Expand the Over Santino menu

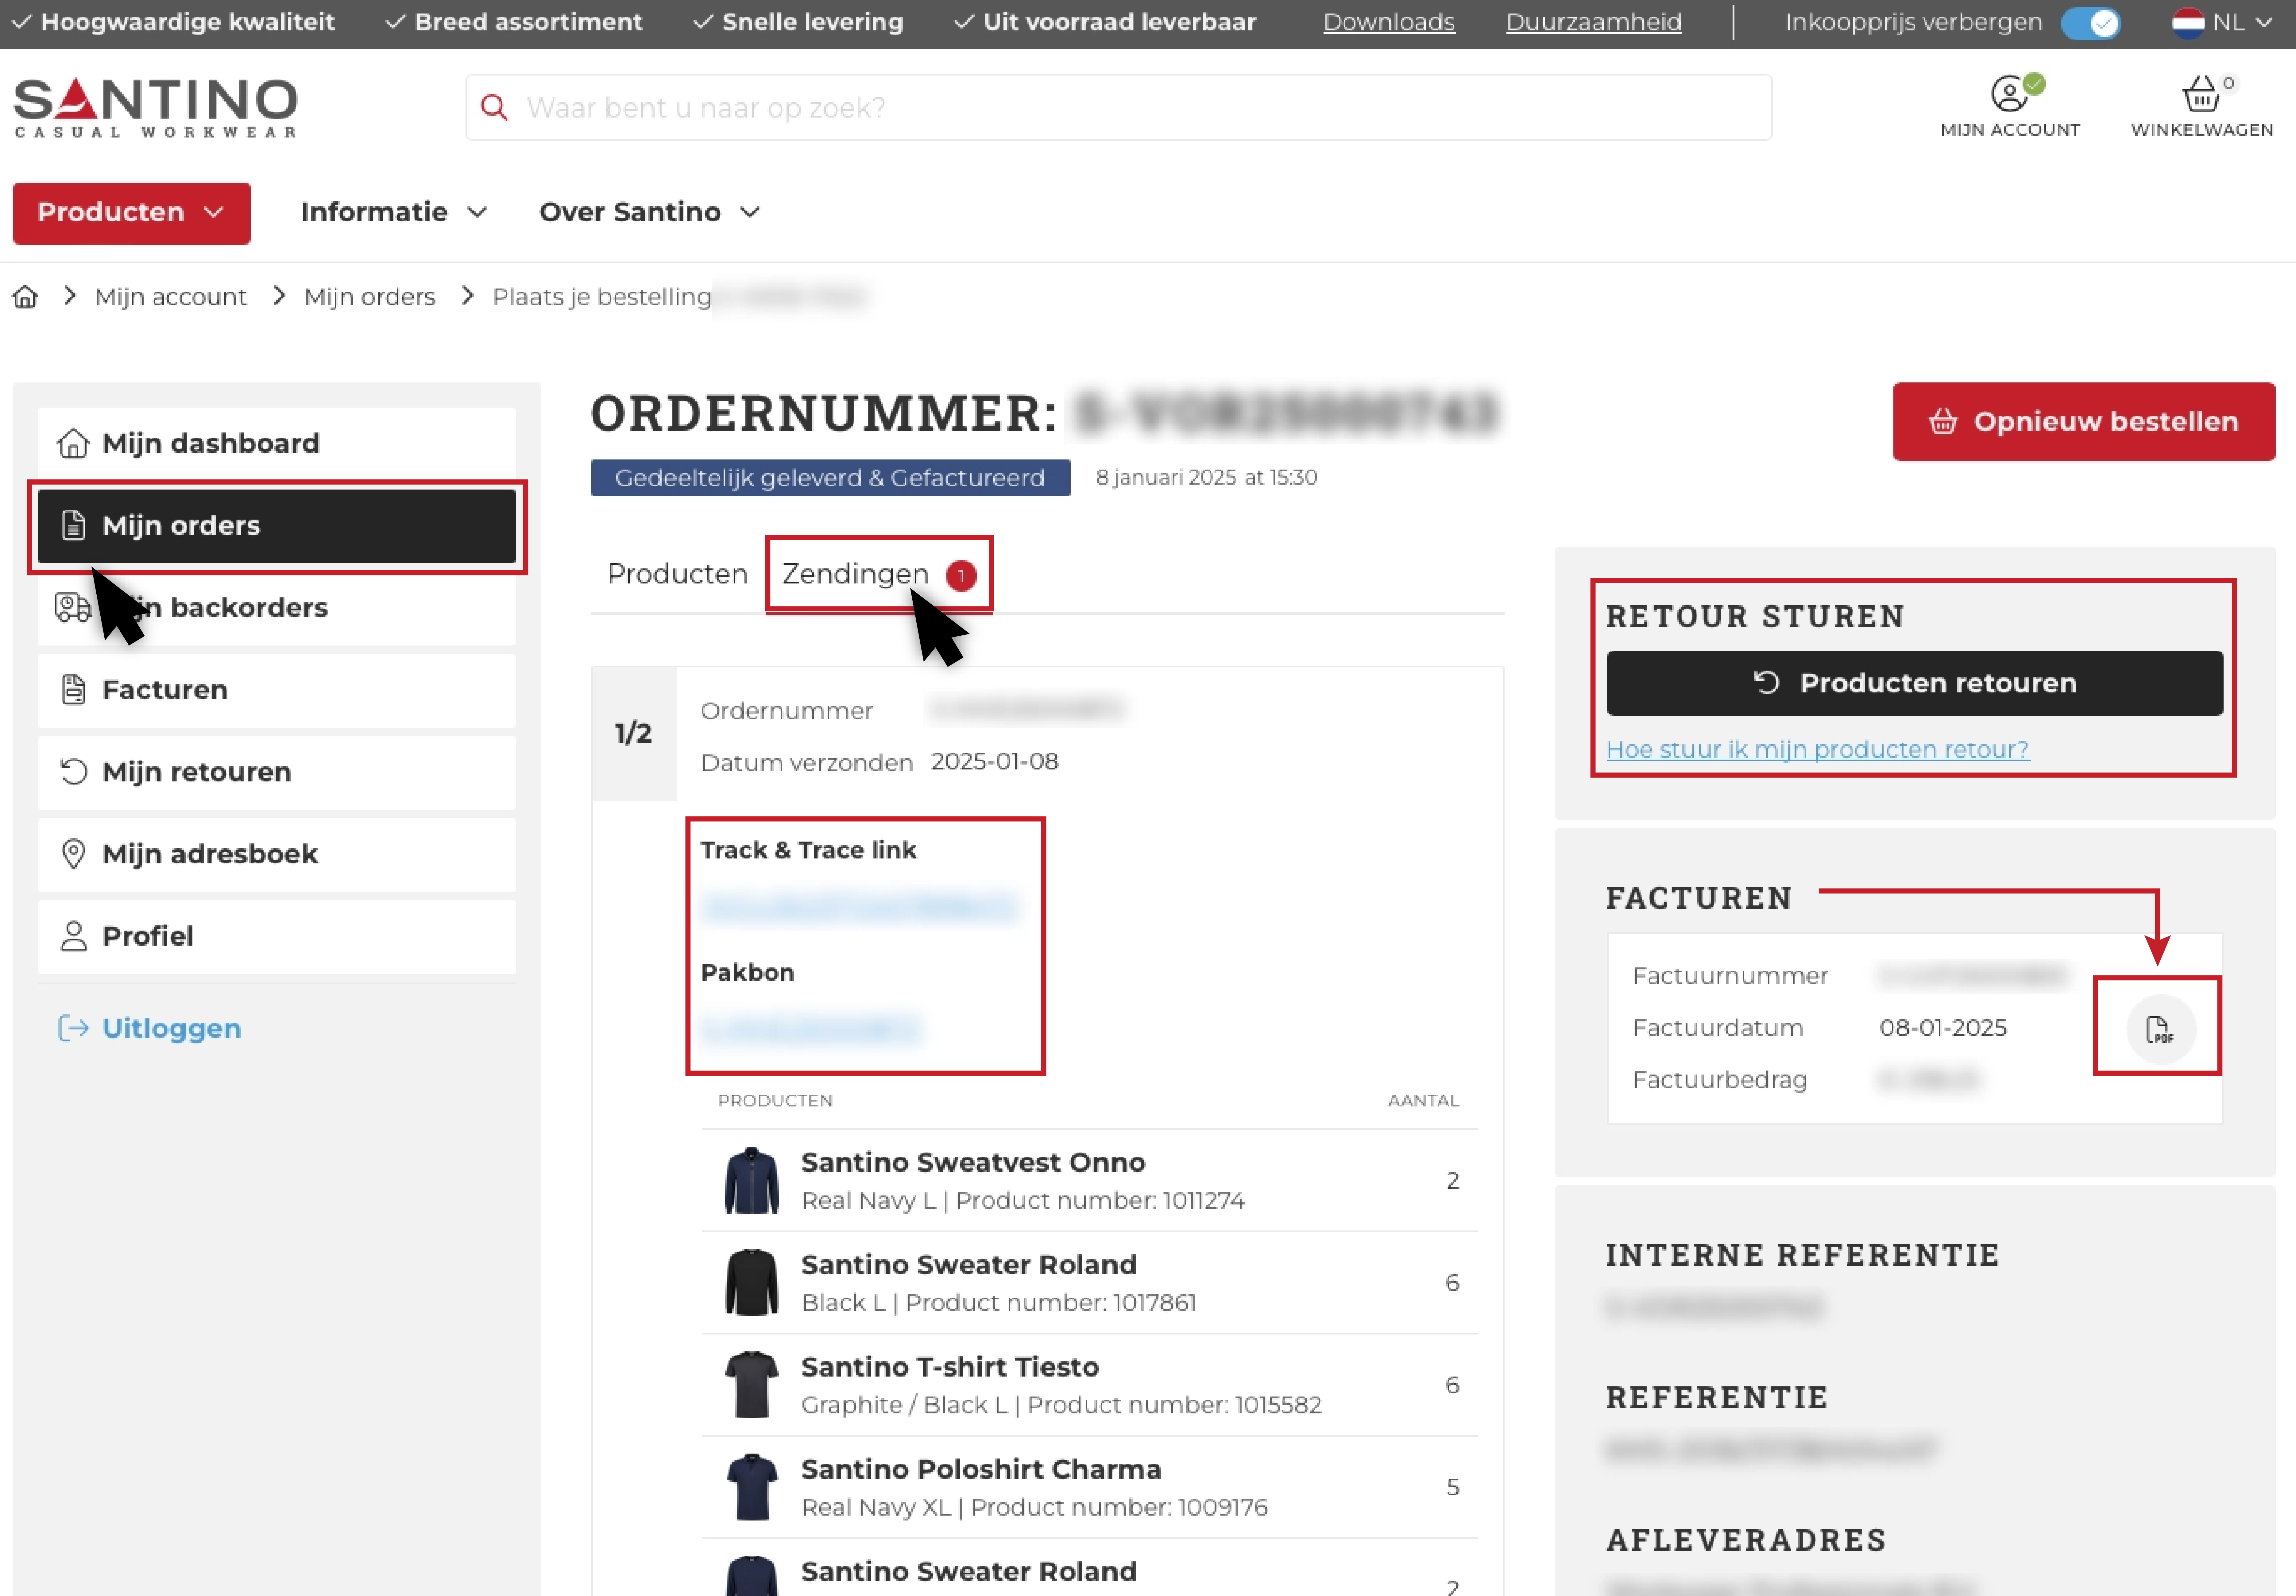[650, 212]
